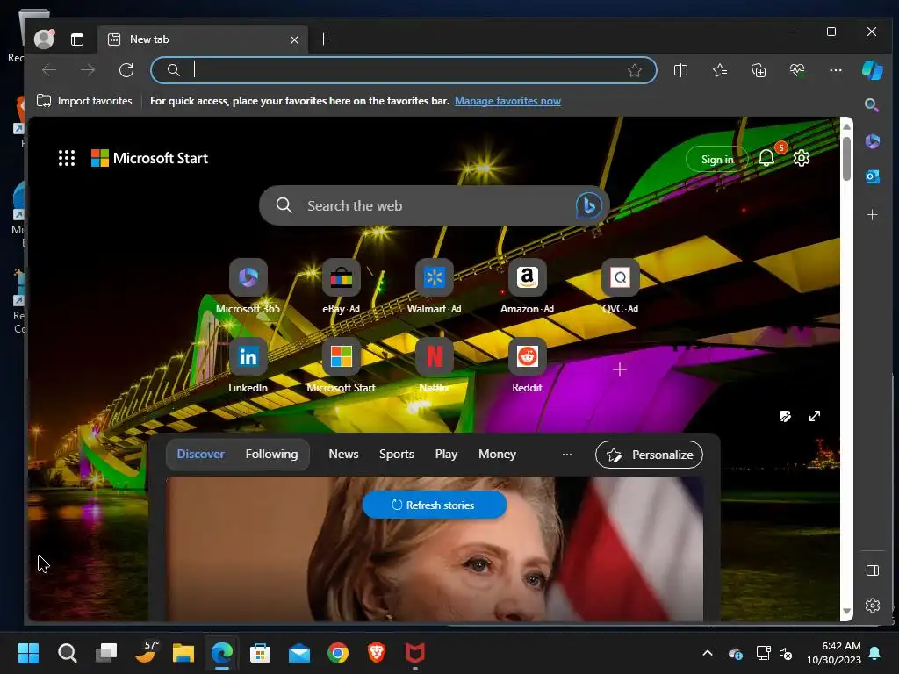Image resolution: width=899 pixels, height=674 pixels.
Task: Click Import favorites on favorites bar
Action: [x=84, y=101]
